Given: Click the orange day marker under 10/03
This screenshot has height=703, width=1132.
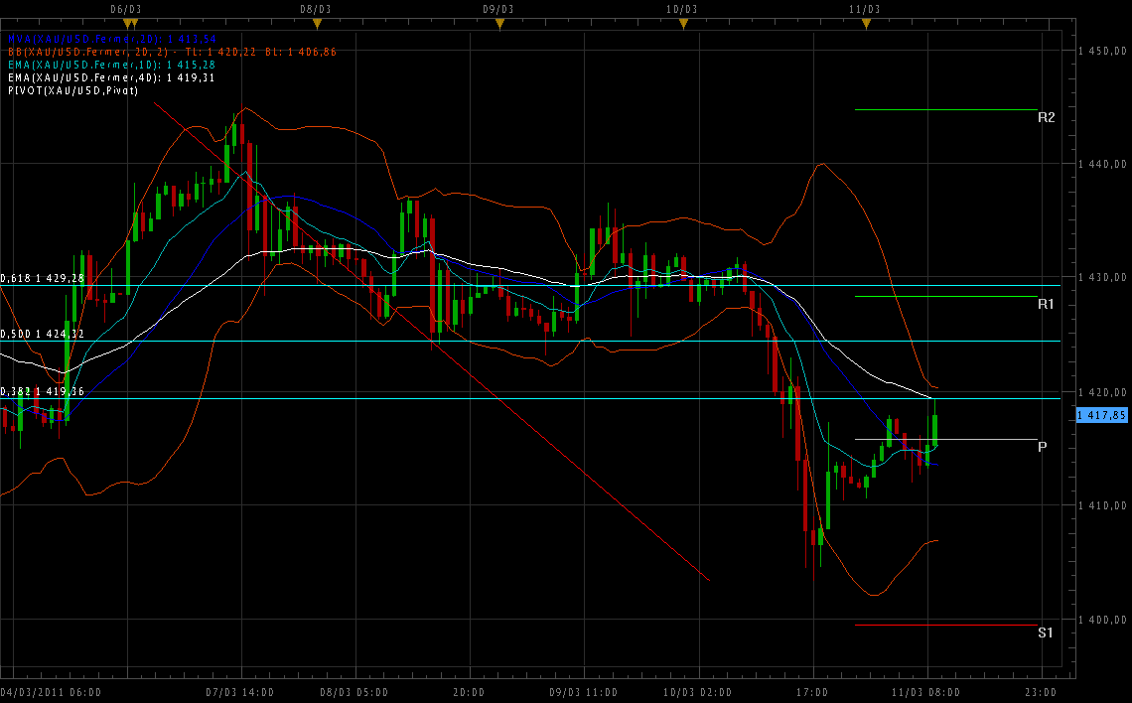Looking at the screenshot, I should 682,23.
